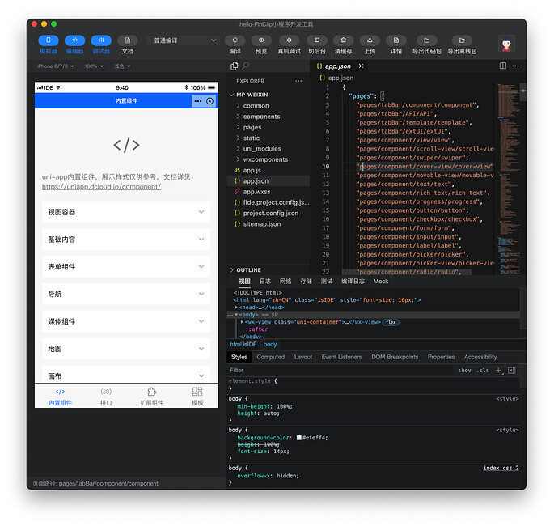Toggle the debugger (调试器) panel button
The width and height of the screenshot is (554, 526).
pyautogui.click(x=101, y=40)
